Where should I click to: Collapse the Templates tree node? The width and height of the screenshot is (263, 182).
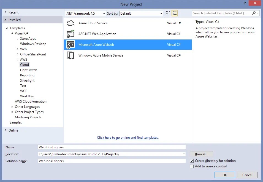[7, 28]
